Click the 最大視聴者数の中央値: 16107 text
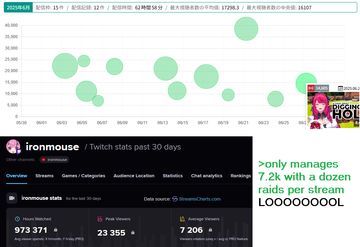 pyautogui.click(x=279, y=8)
